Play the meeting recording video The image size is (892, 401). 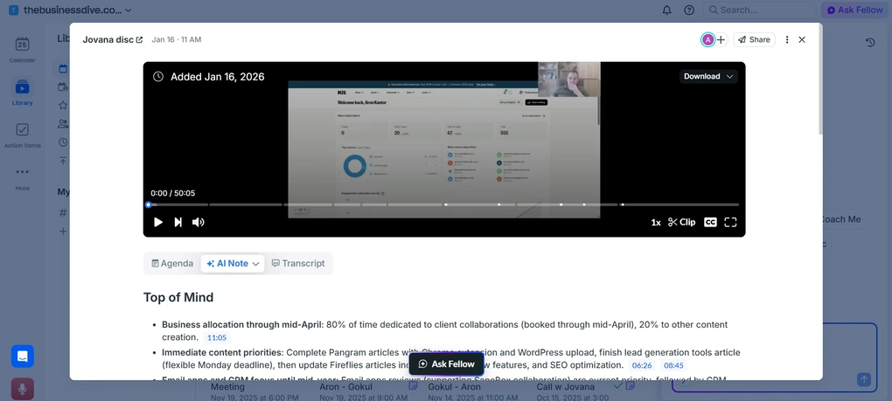pyautogui.click(x=158, y=222)
